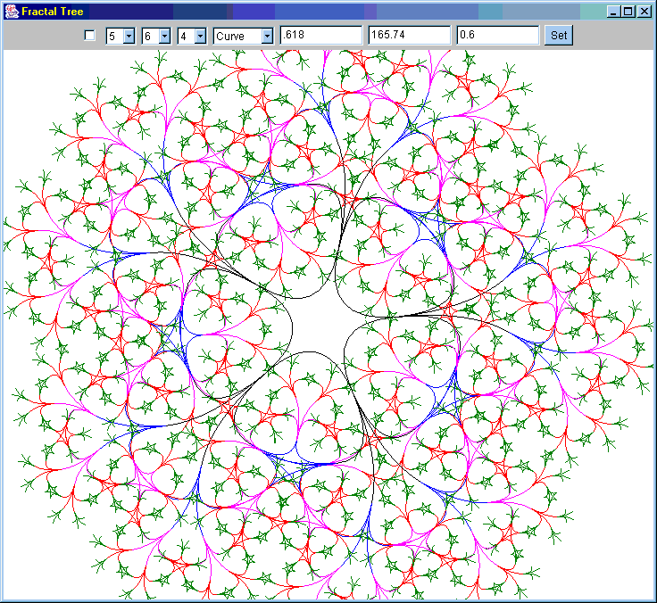Open the dropdown showing value 5

(x=121, y=36)
